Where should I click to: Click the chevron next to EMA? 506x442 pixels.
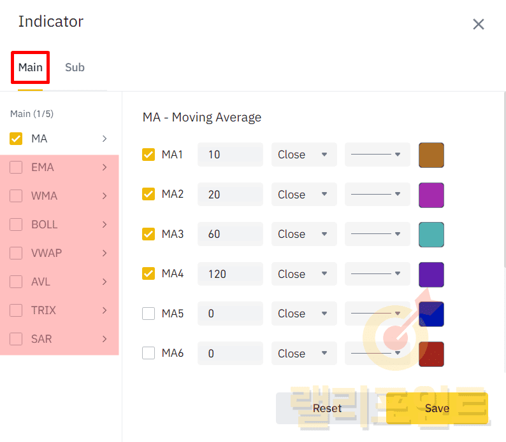(105, 167)
